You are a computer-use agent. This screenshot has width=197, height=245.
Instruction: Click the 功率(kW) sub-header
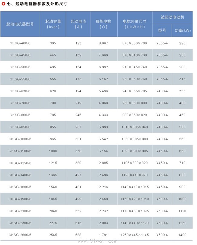click(182, 31)
